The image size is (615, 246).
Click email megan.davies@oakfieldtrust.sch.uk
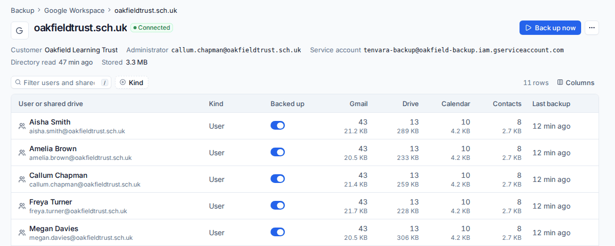pos(81,238)
